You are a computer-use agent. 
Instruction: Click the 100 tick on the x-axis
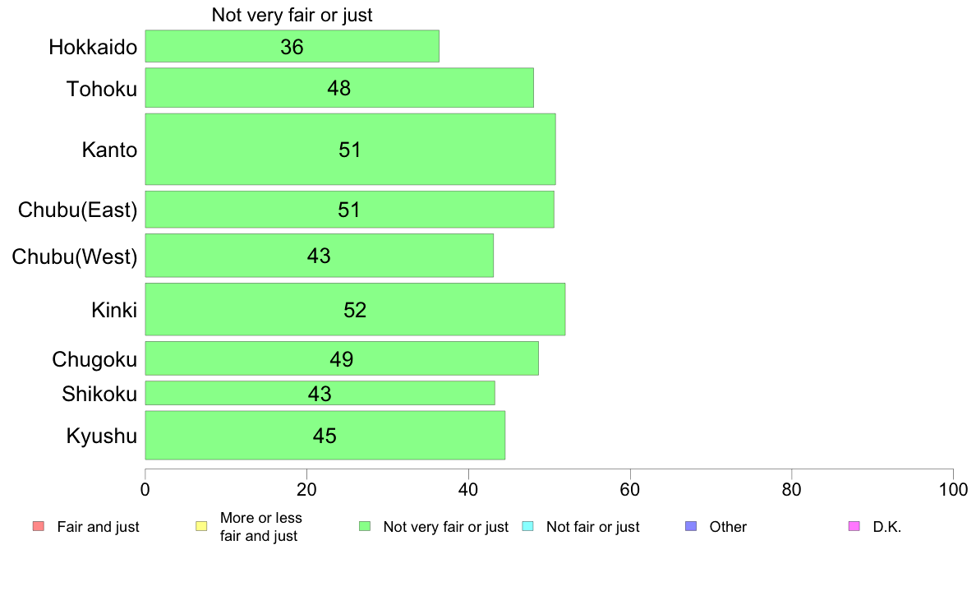(x=953, y=490)
